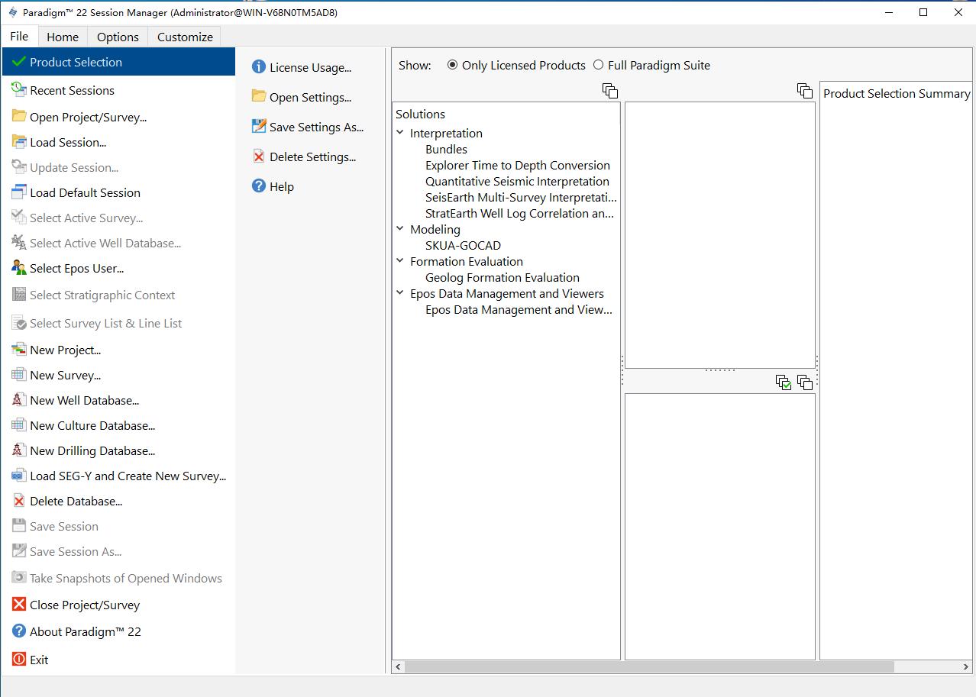
Task: Click the Select Epos User icon
Action: point(19,268)
